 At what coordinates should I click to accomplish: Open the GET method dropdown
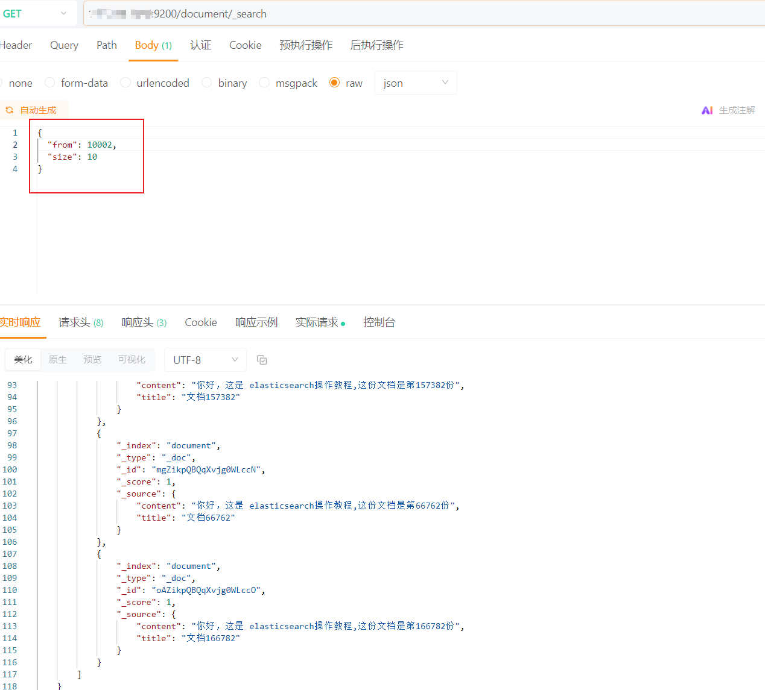click(35, 14)
